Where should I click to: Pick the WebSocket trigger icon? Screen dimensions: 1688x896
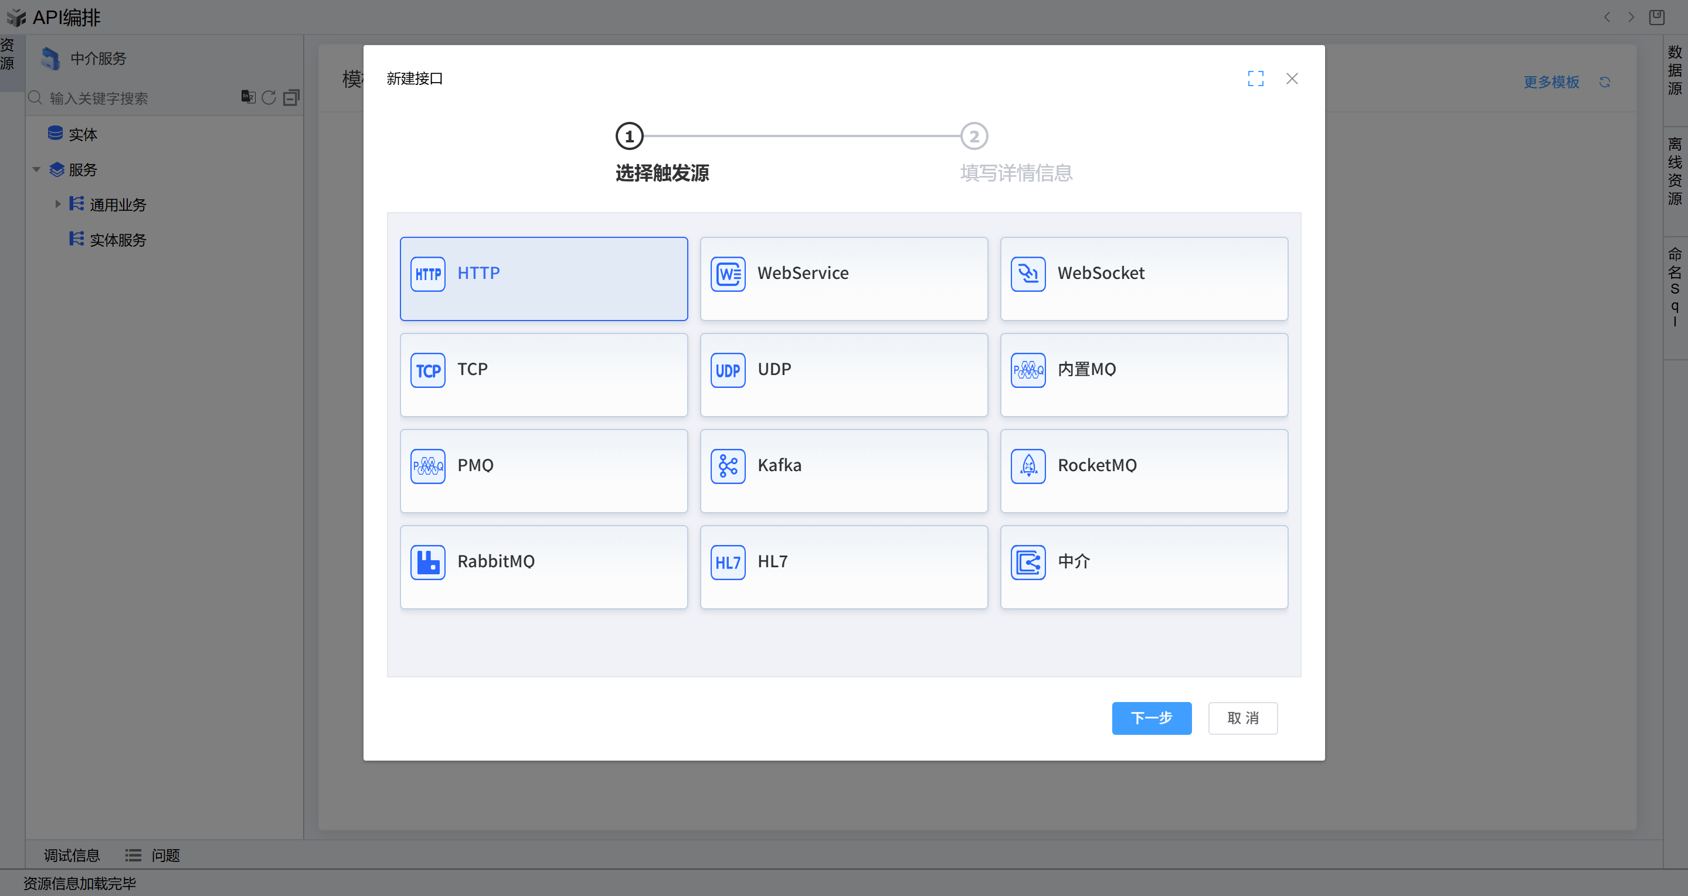pos(1027,274)
